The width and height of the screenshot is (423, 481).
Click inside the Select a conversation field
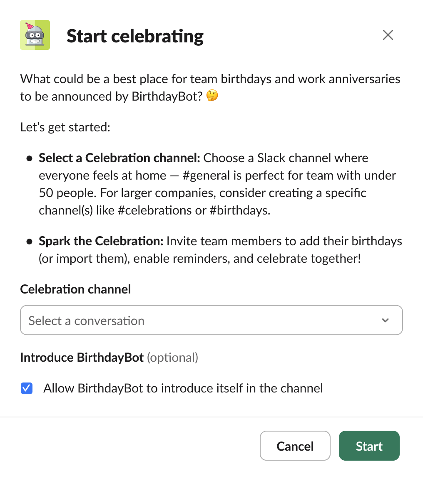click(167, 320)
